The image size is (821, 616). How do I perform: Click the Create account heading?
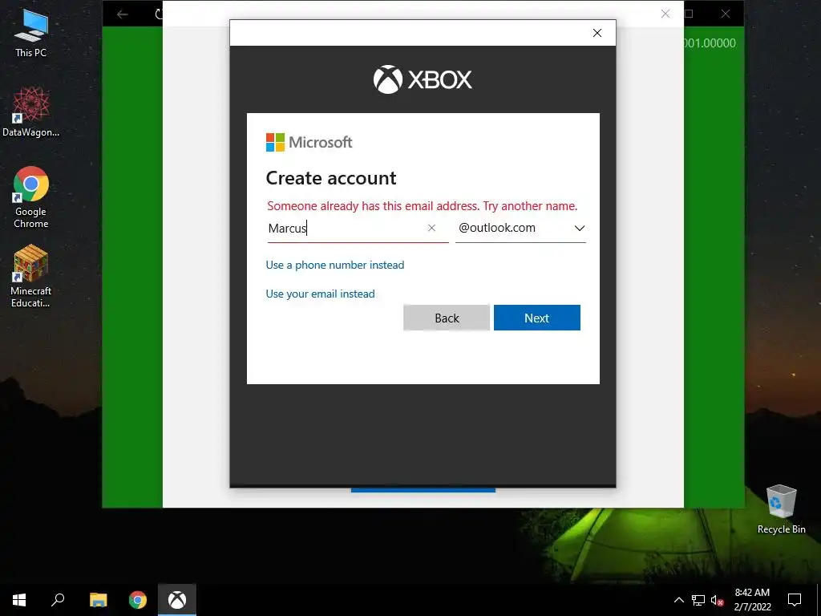point(331,178)
